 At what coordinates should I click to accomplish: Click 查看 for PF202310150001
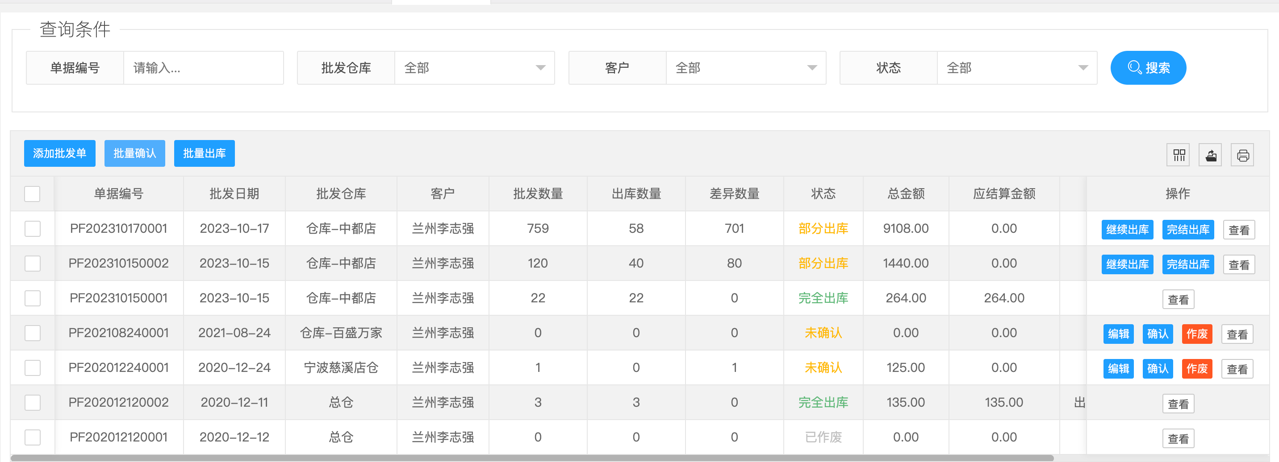point(1178,299)
